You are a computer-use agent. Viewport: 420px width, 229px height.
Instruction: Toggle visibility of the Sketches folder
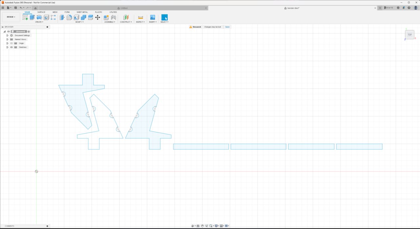[x=11, y=47]
